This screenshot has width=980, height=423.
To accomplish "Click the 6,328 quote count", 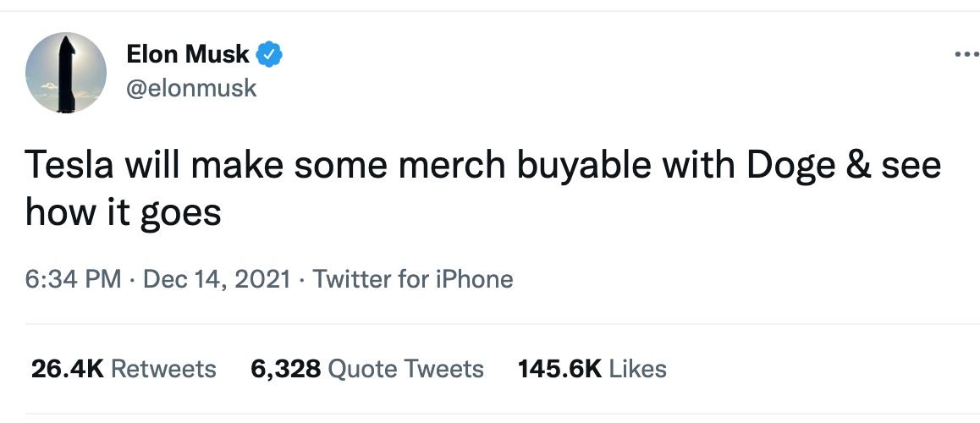I will [x=285, y=369].
